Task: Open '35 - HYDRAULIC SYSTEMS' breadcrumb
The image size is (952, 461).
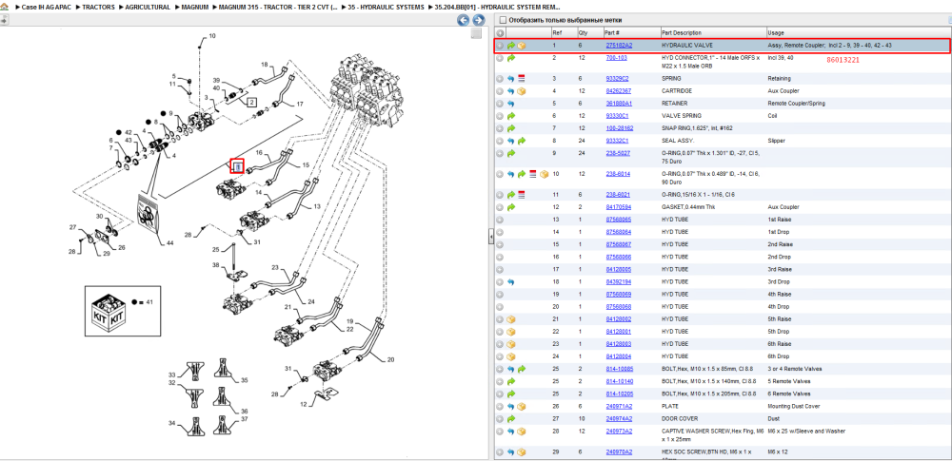Action: [386, 7]
